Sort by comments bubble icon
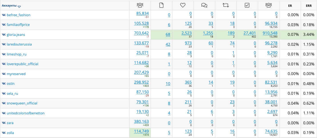The width and height of the screenshot is (317, 138). [x=204, y=5]
